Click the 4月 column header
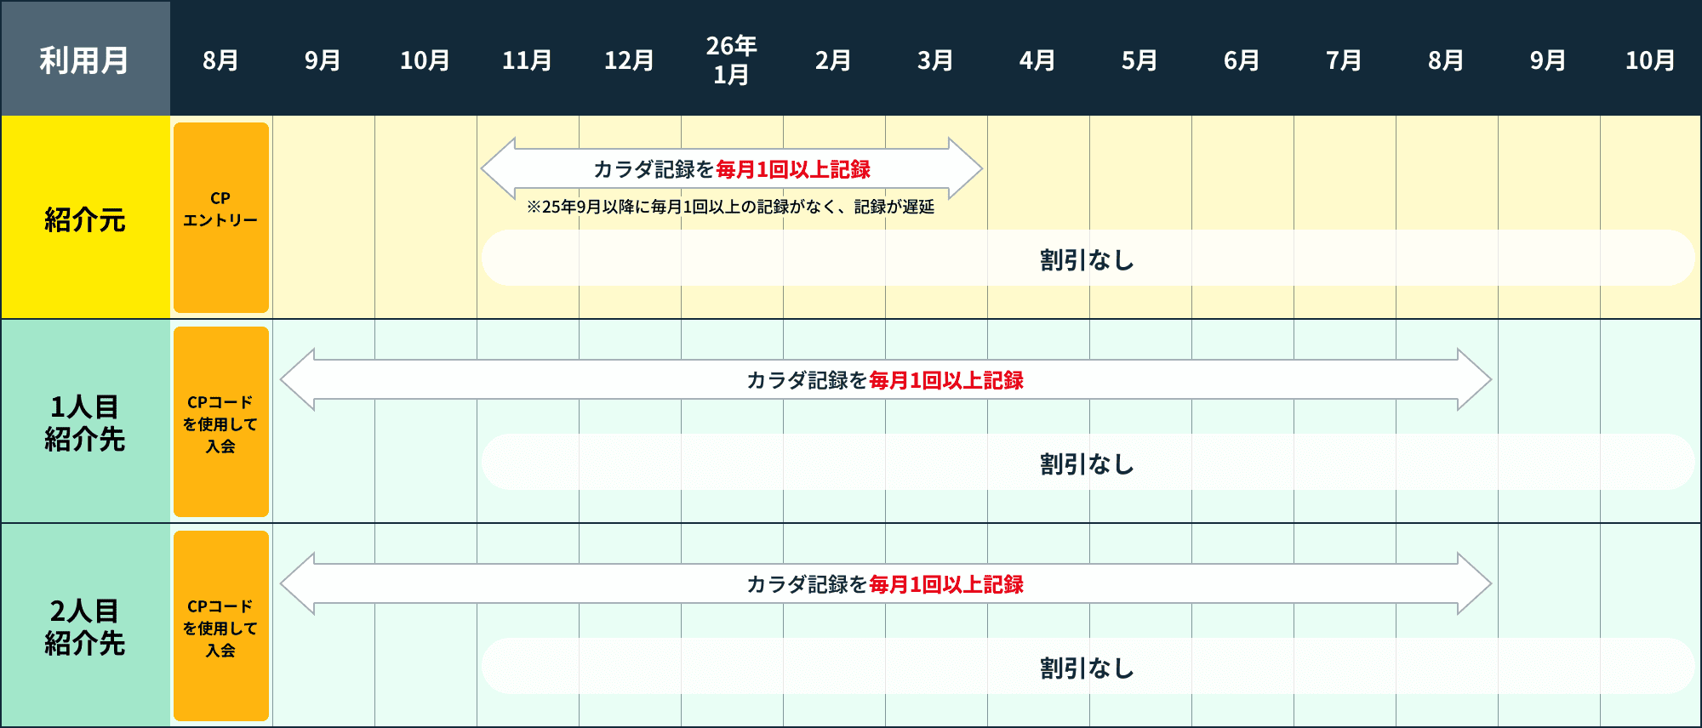1702x728 pixels. point(1037,60)
